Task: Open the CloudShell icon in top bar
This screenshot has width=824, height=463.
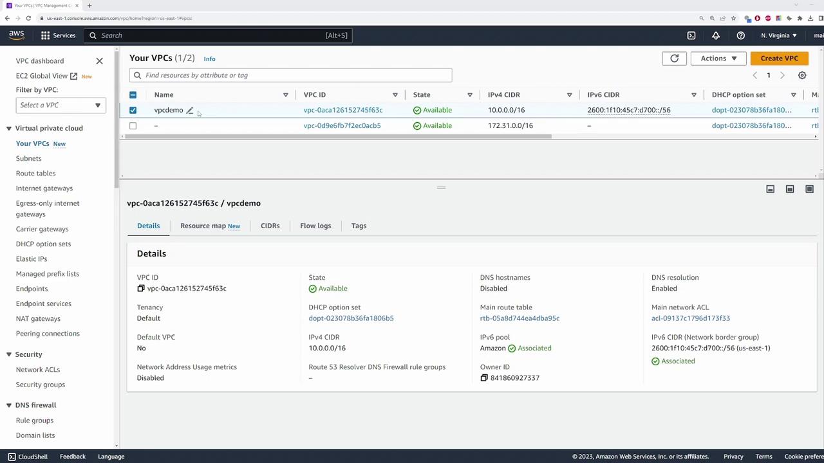Action: 691,35
